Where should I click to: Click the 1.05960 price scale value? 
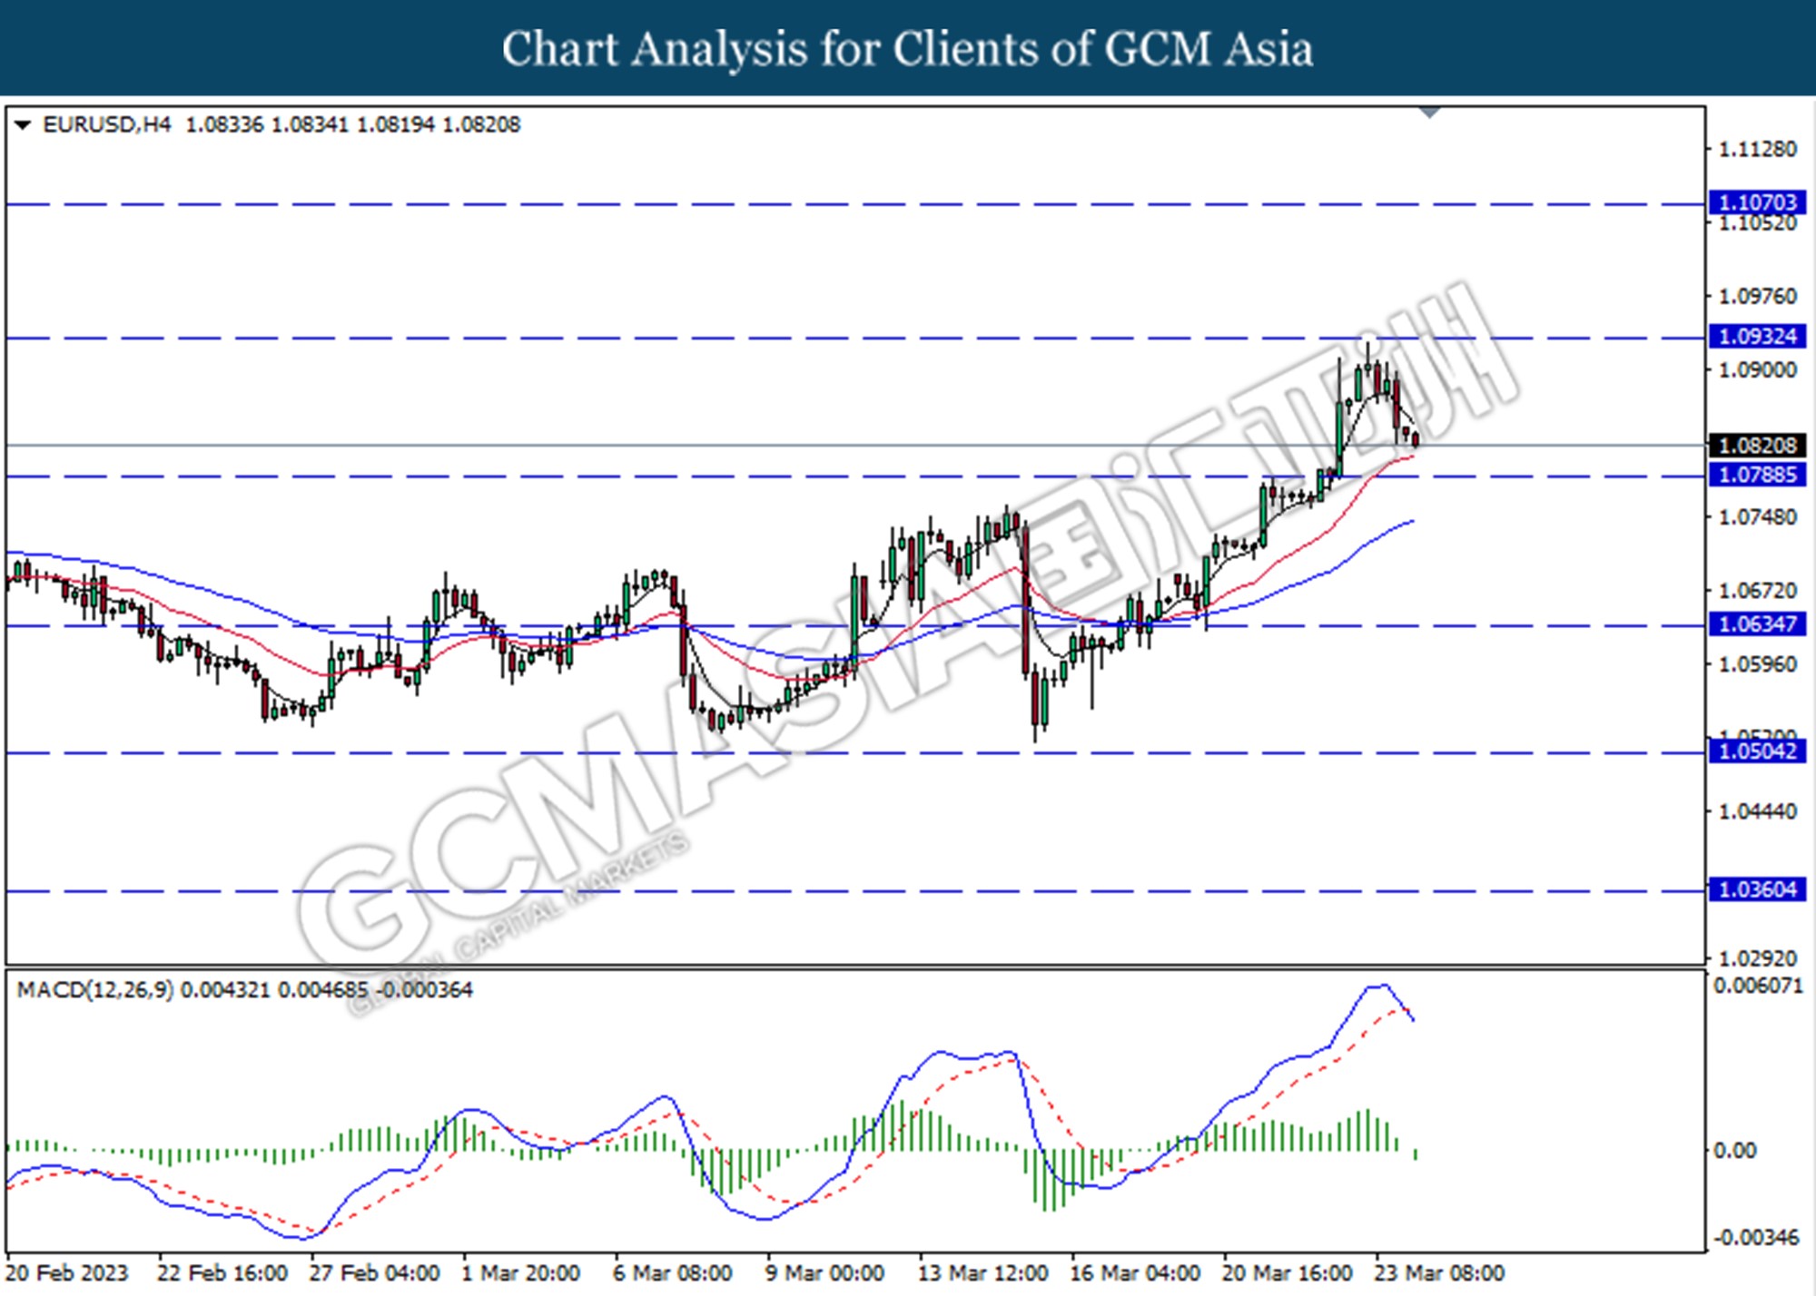tap(1758, 665)
